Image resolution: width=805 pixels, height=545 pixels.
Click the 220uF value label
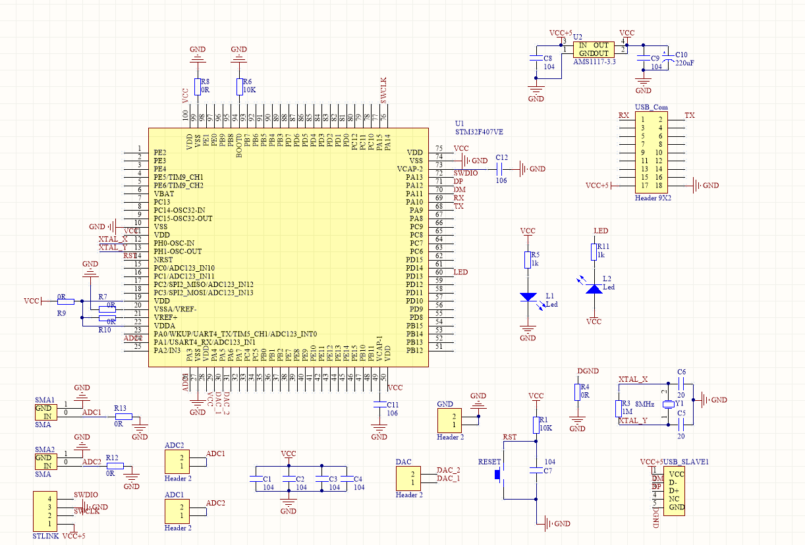pos(685,63)
